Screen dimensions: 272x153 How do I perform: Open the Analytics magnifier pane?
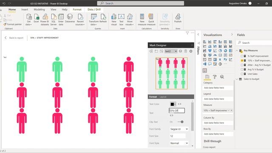(x=222, y=76)
